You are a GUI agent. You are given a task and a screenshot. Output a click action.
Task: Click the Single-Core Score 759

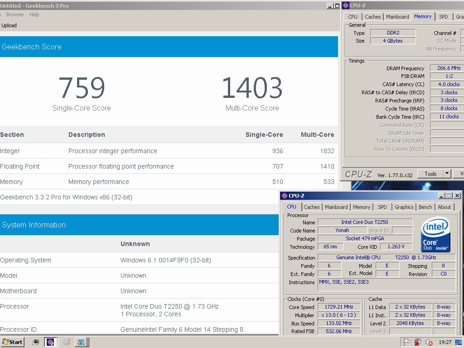(x=82, y=88)
